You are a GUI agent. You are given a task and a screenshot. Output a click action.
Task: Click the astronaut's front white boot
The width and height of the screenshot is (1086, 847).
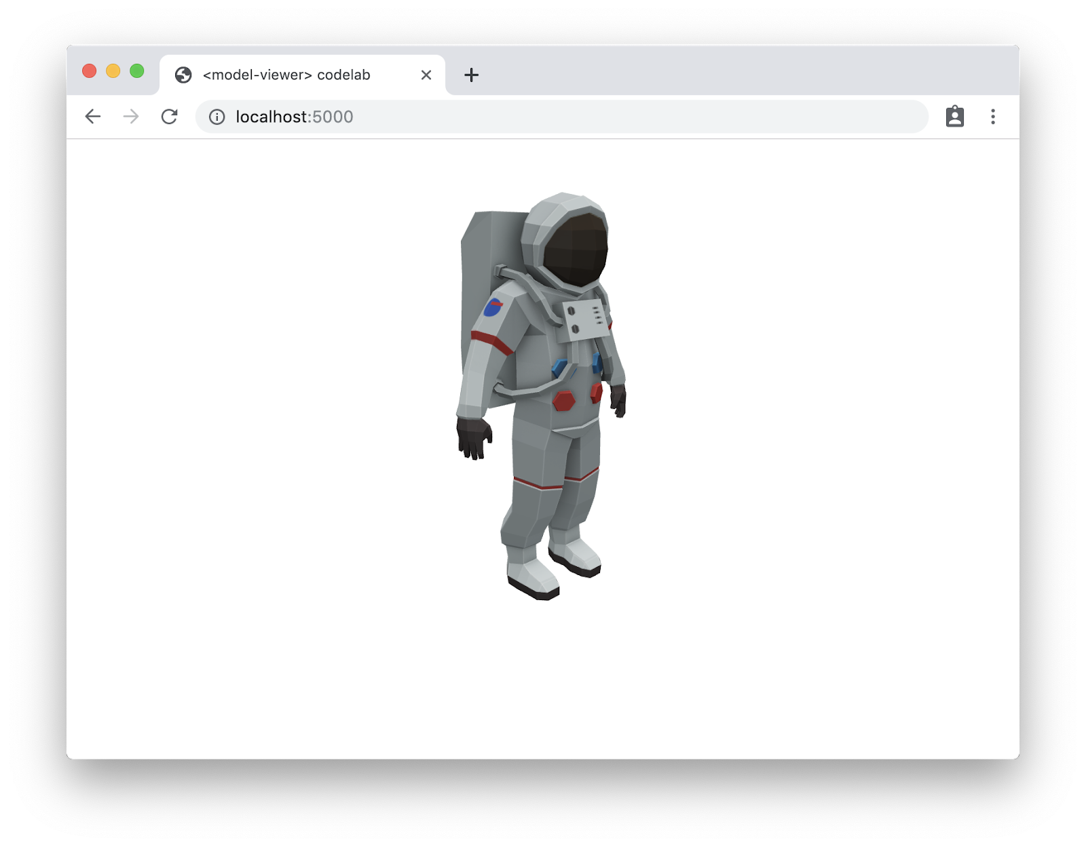(x=533, y=576)
